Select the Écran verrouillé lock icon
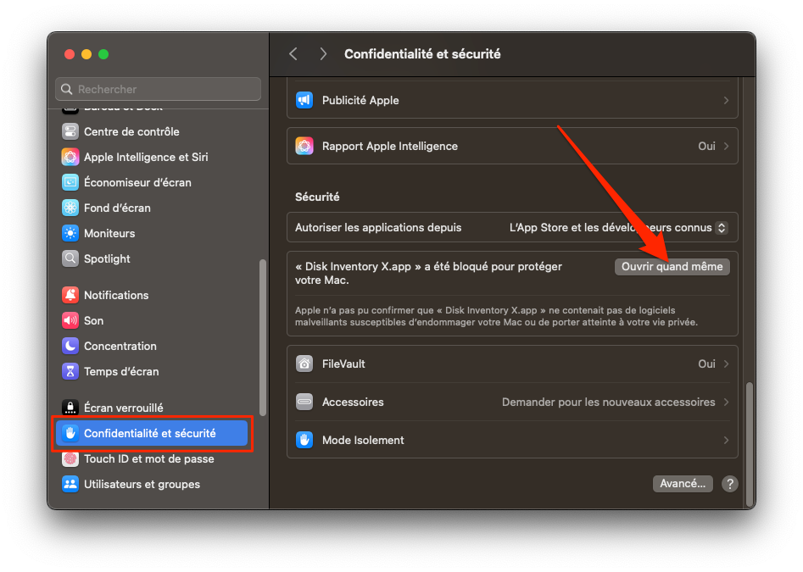The image size is (803, 572). (70, 408)
